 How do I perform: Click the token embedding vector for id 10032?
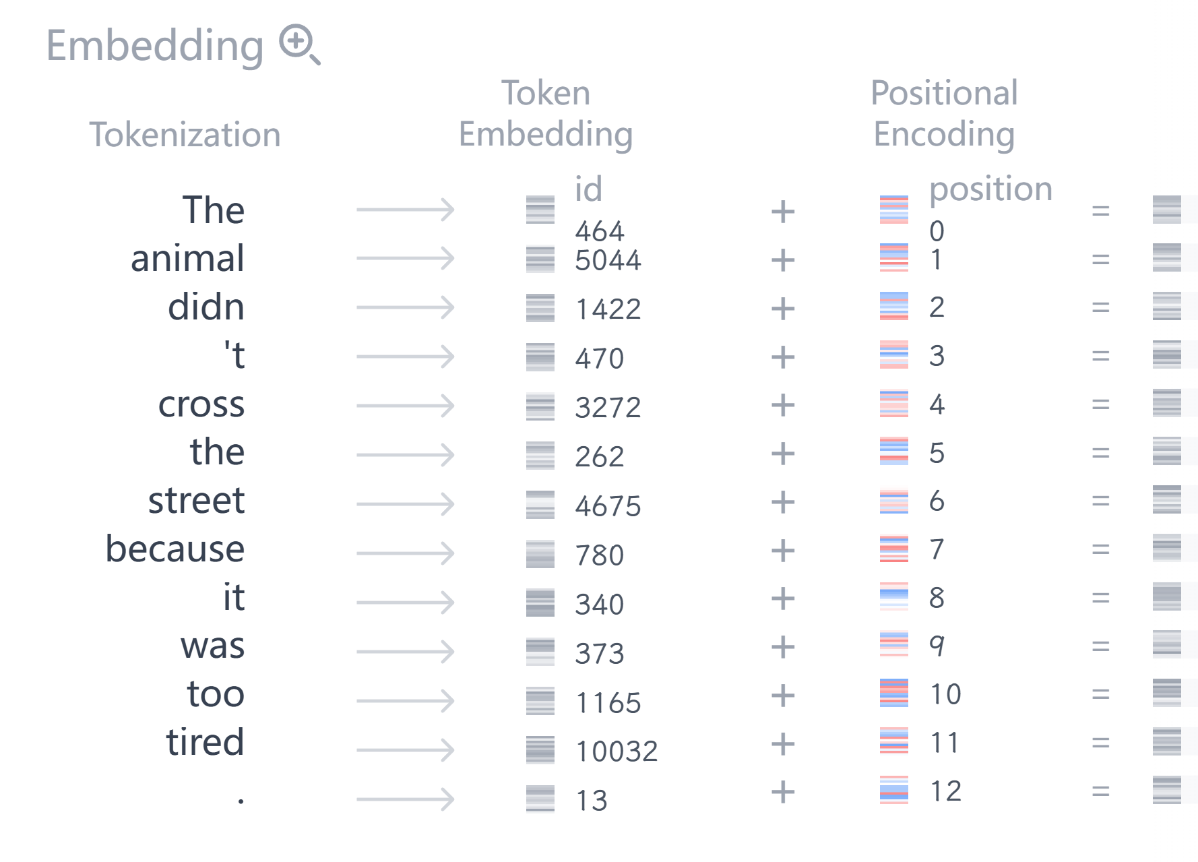coord(540,749)
